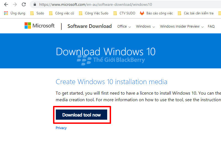This screenshot has width=221, height=147.
Task: Click the Create Windows 10 installation media heading
Action: [x=112, y=82]
